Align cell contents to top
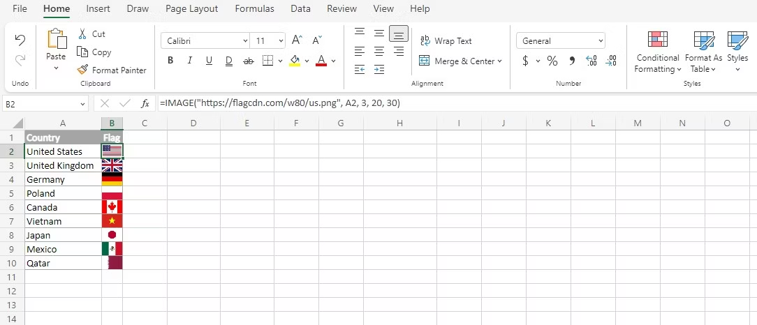This screenshot has width=757, height=325. coord(360,32)
